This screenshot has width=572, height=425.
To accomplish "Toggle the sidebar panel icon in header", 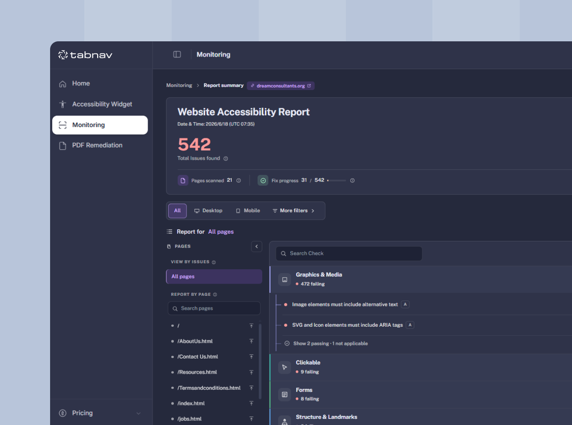I will pos(177,54).
